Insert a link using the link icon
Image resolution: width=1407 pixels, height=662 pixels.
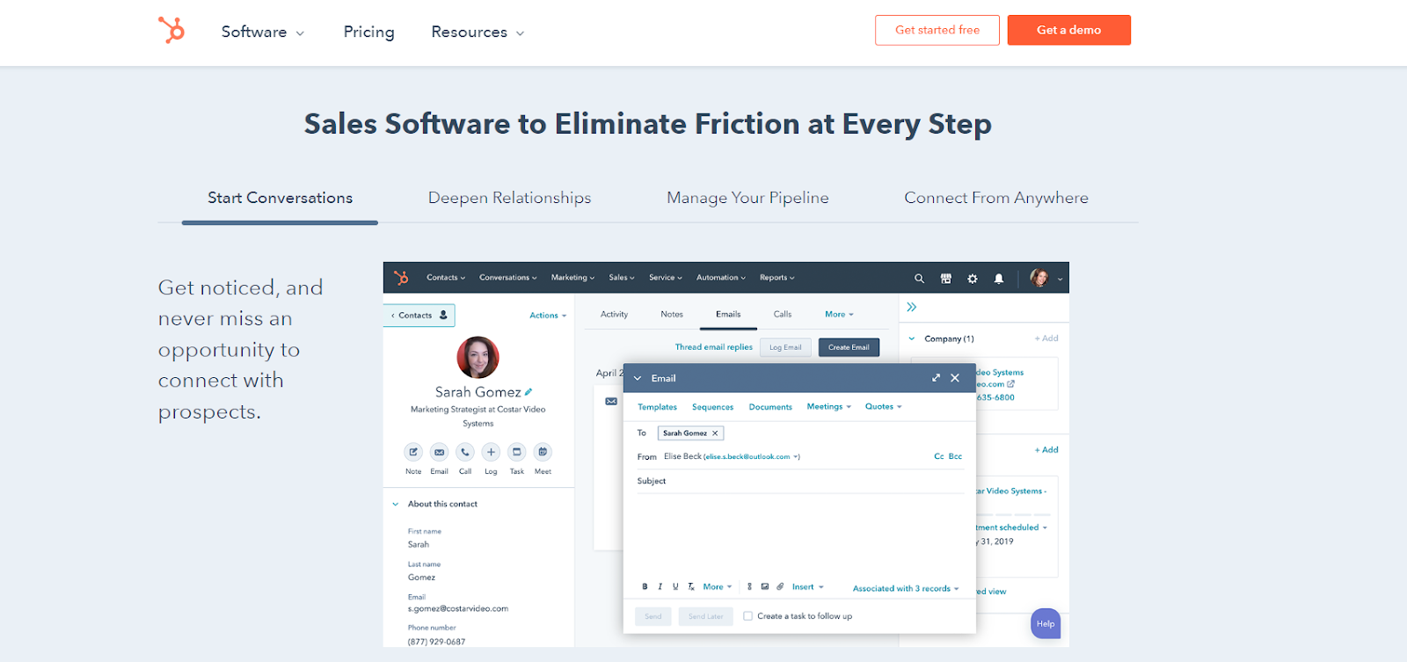(749, 586)
